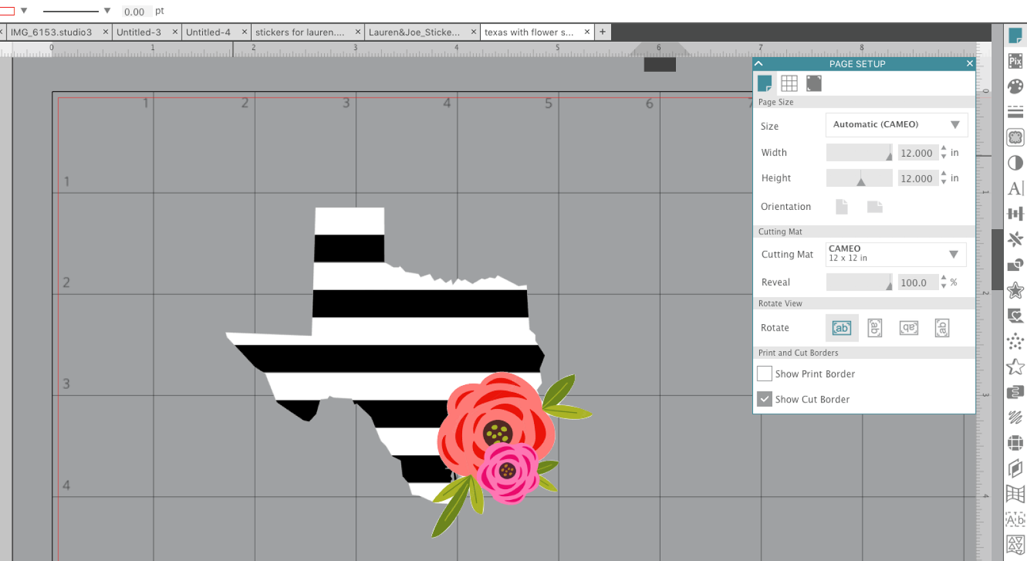Image resolution: width=1027 pixels, height=561 pixels.
Task: Choose portrait page orientation
Action: pos(841,207)
